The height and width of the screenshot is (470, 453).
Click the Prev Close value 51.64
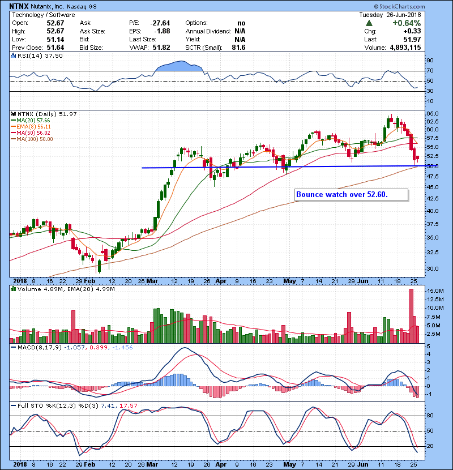(55, 48)
